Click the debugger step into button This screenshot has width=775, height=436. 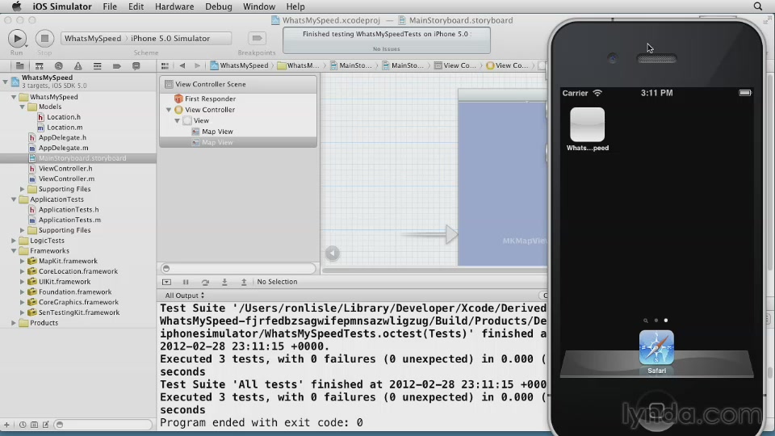tap(224, 282)
